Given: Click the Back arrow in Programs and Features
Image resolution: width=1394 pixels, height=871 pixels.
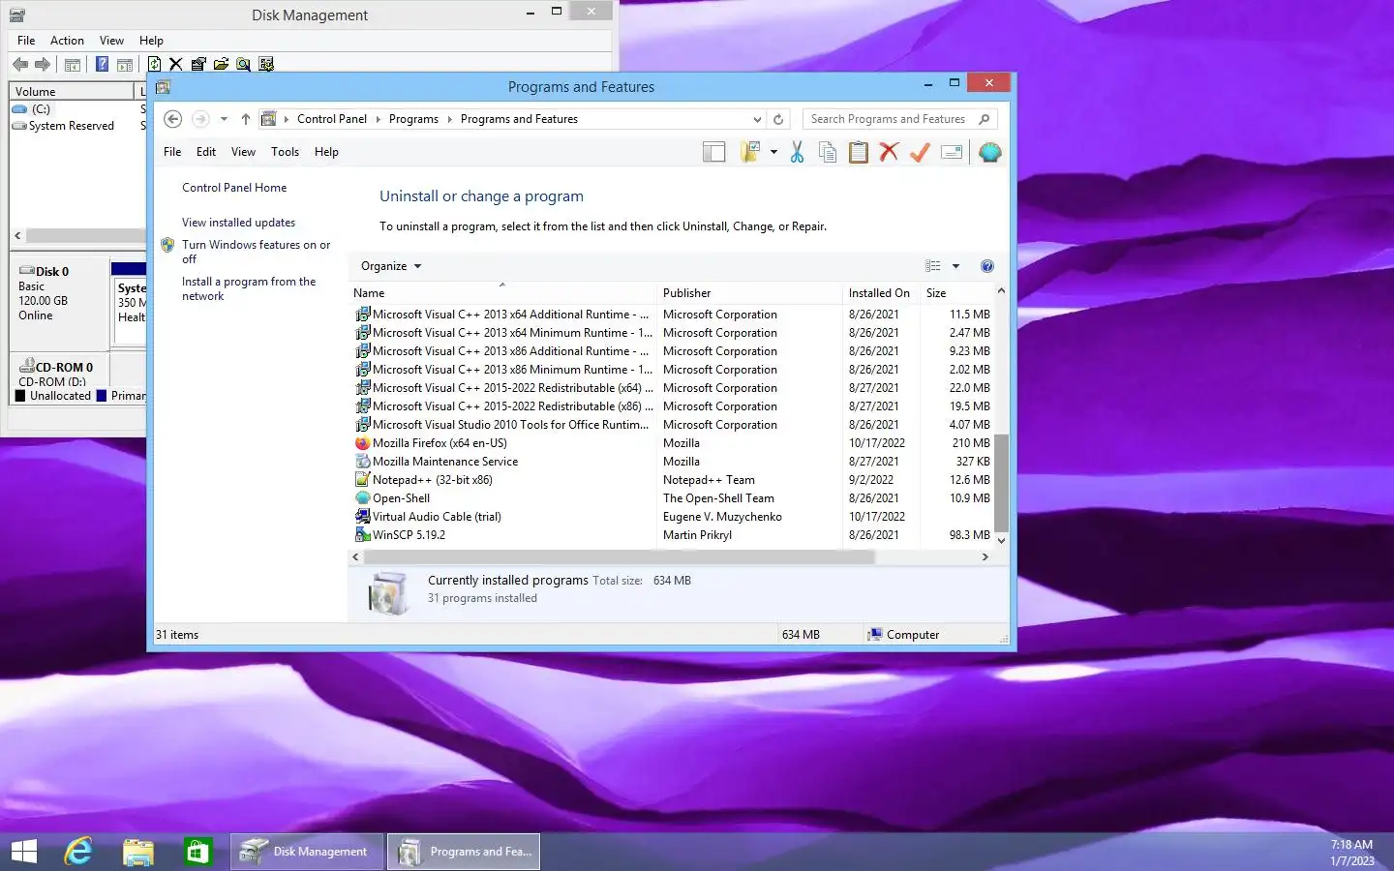Looking at the screenshot, I should coord(173,119).
